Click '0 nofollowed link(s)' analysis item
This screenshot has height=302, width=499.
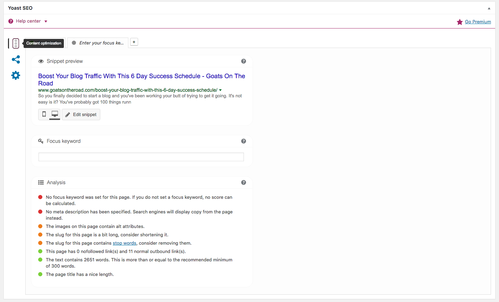pos(116,252)
